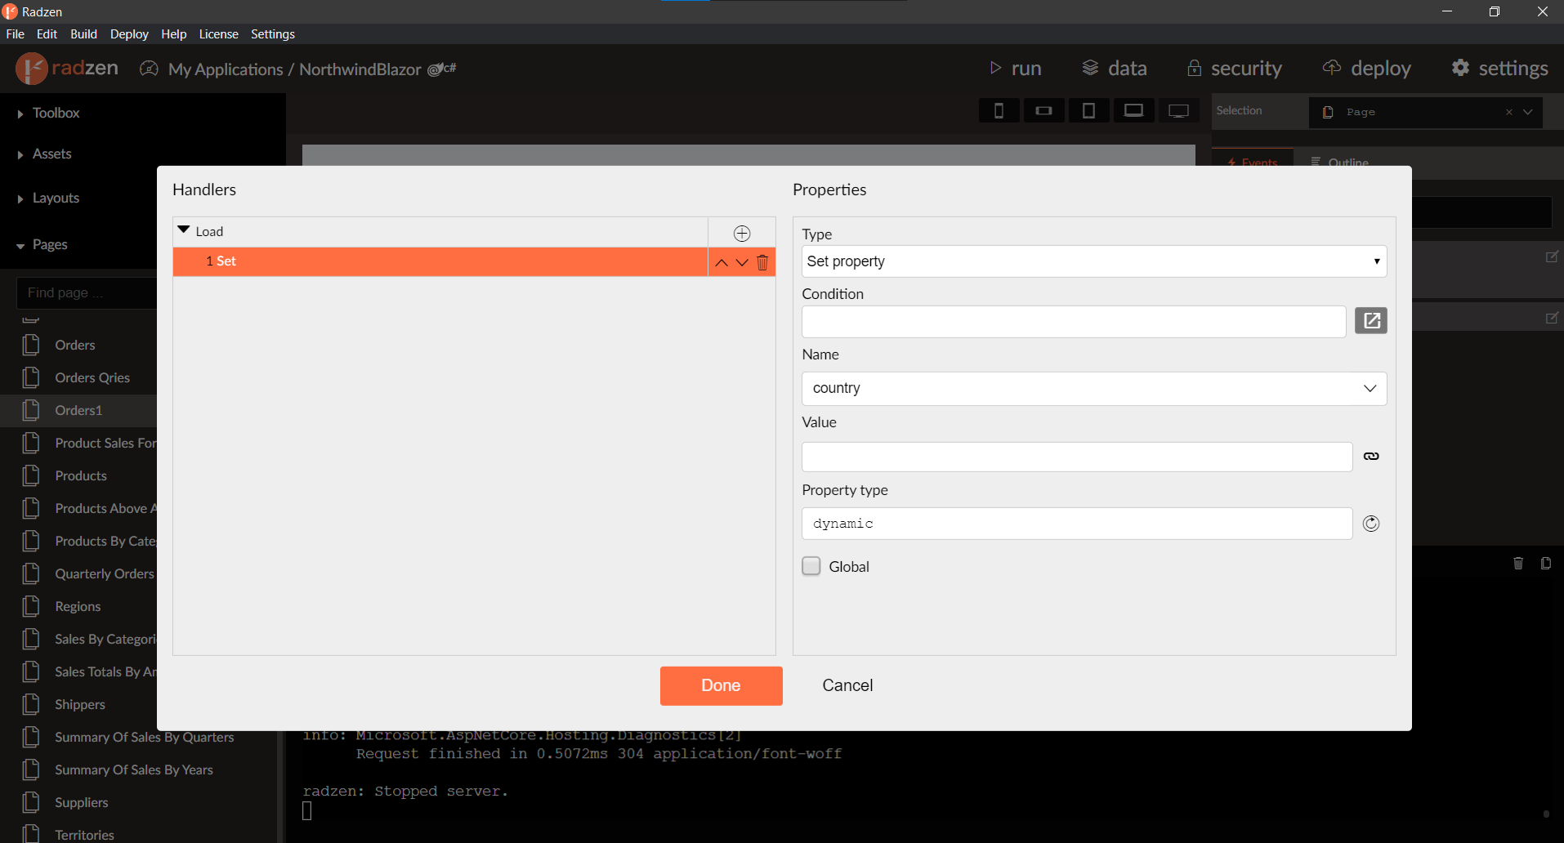Viewport: 1564px width, 843px height.
Task: Click the Radzen logo
Action: pos(67,69)
